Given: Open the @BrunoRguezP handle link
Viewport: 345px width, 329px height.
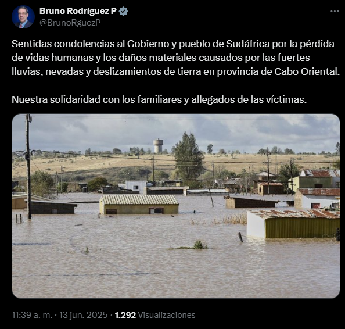Looking at the screenshot, I should click(x=70, y=23).
